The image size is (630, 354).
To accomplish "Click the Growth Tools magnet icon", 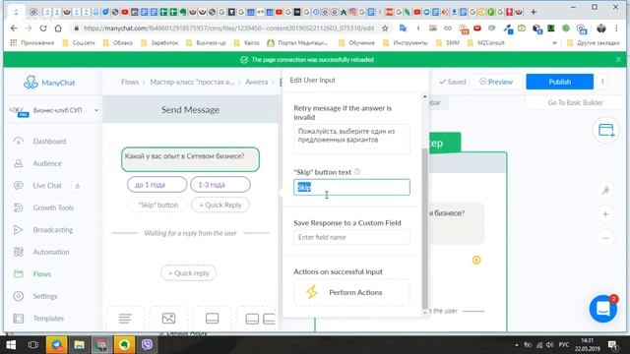I will (19, 207).
